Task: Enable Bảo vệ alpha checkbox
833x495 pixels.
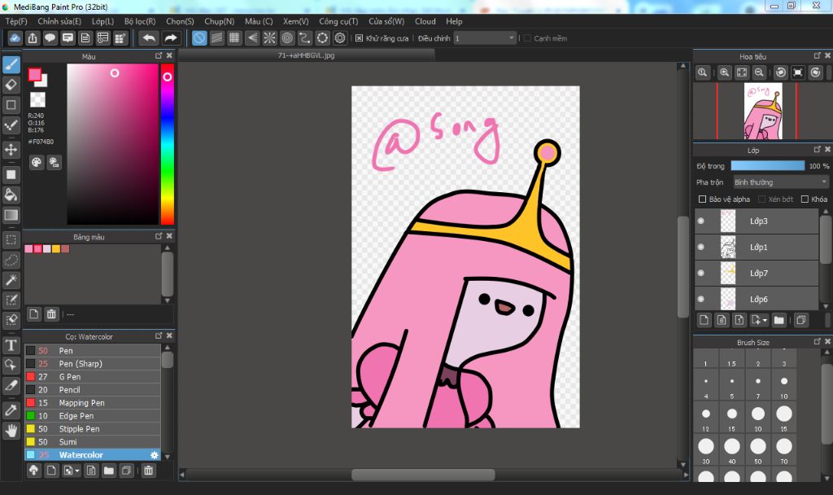Action: click(702, 199)
